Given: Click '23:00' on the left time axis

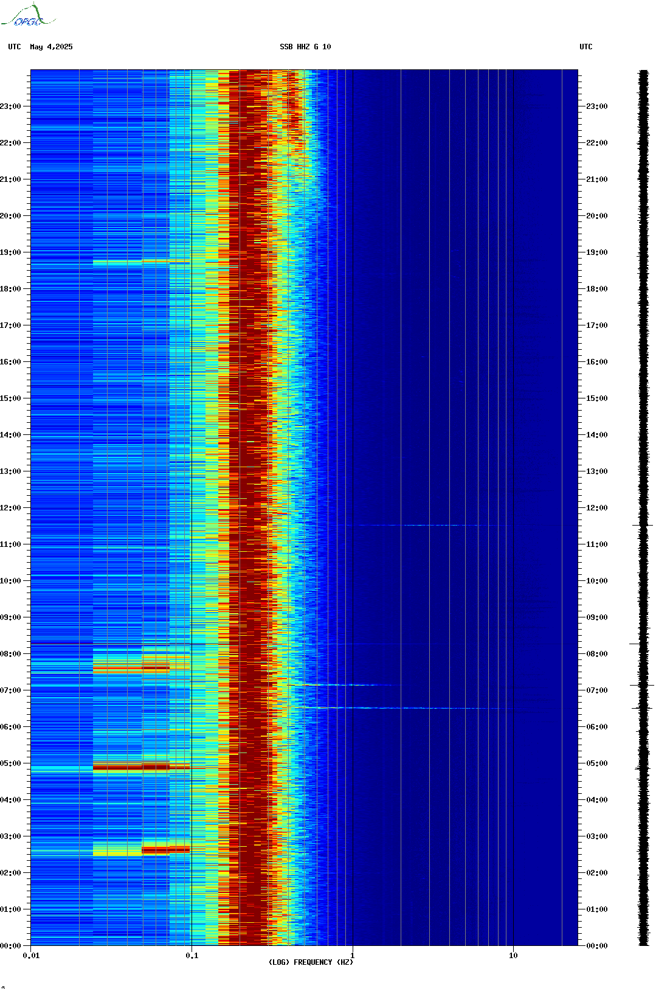Looking at the screenshot, I should (10, 106).
